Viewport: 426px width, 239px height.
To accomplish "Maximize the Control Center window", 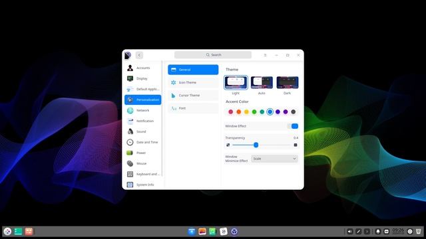I will point(288,55).
